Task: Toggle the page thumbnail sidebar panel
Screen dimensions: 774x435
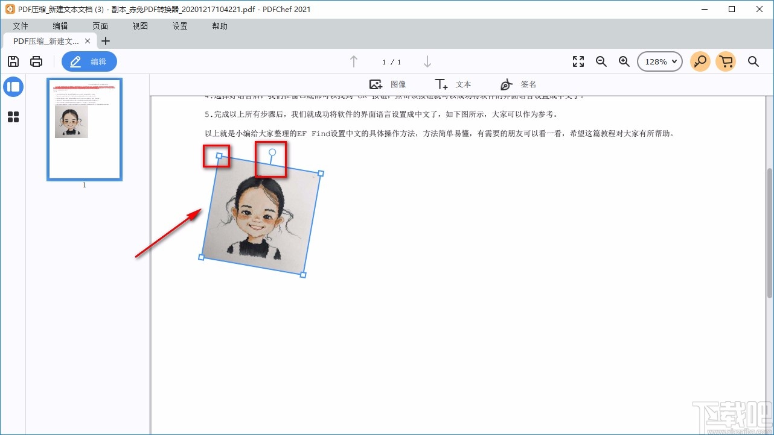Action: tap(13, 87)
